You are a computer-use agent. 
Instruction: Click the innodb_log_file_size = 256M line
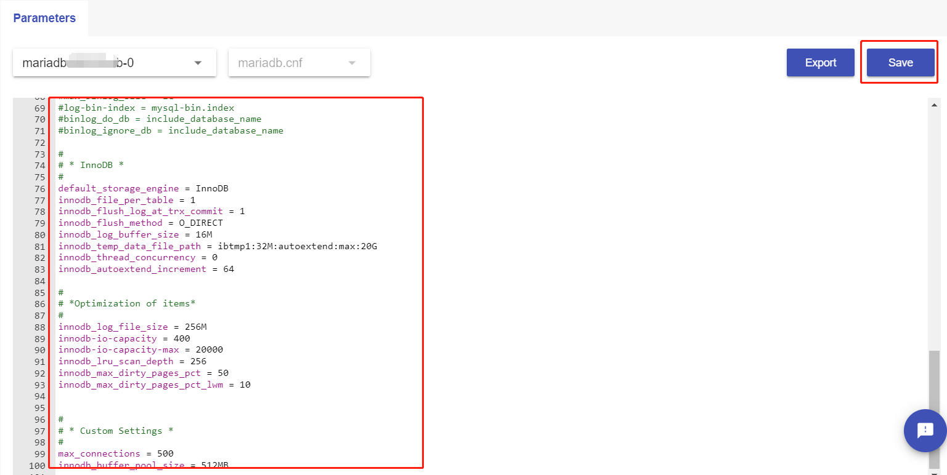point(132,327)
